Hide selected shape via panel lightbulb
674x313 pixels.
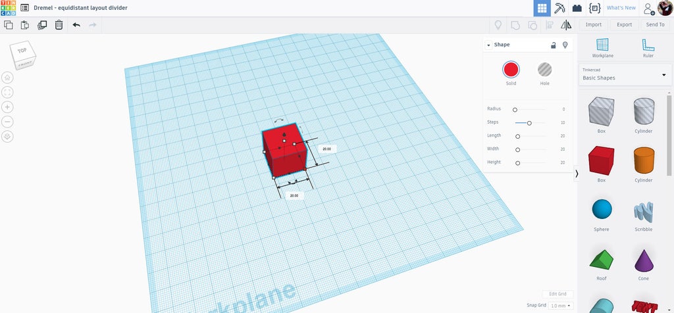click(x=565, y=45)
